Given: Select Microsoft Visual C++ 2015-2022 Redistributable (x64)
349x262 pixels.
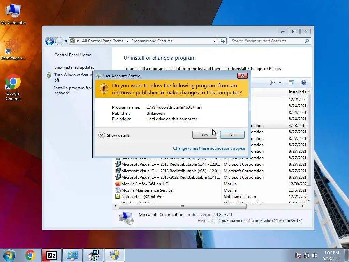Looking at the screenshot, I should click(210, 177).
